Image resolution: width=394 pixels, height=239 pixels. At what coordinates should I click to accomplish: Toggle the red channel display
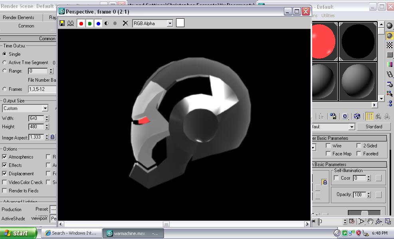tap(81, 24)
